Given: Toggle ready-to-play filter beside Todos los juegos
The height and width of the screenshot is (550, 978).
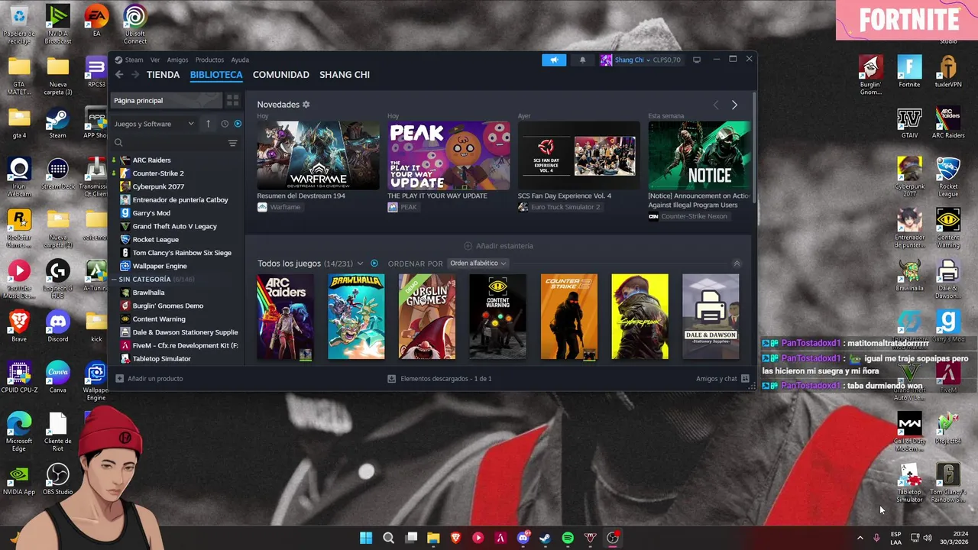Looking at the screenshot, I should click(x=374, y=264).
